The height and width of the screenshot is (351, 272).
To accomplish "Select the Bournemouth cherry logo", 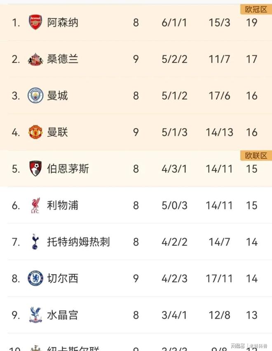I will (35, 168).
